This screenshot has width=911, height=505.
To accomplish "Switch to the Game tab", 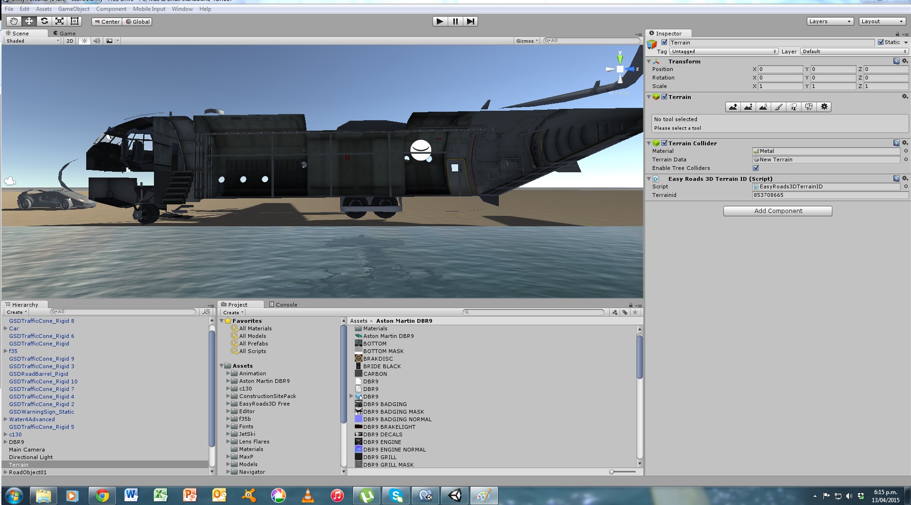I will tap(64, 33).
